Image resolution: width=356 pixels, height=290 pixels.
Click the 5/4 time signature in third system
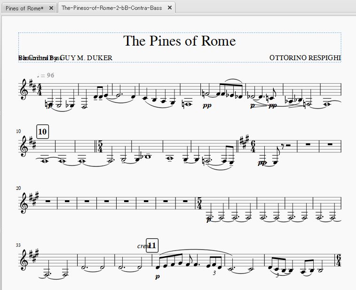(199, 204)
